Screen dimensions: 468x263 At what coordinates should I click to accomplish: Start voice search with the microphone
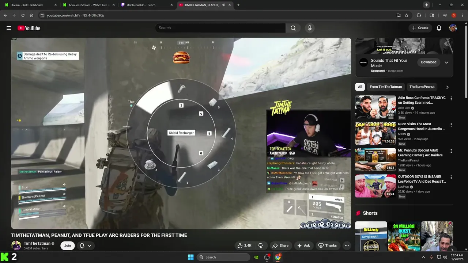coord(310,28)
